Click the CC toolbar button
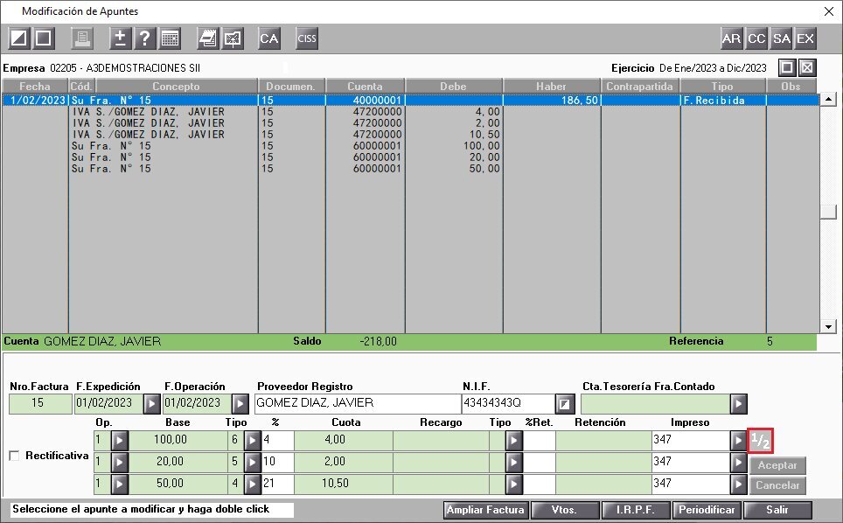Image resolution: width=843 pixels, height=523 pixels. pyautogui.click(x=756, y=38)
